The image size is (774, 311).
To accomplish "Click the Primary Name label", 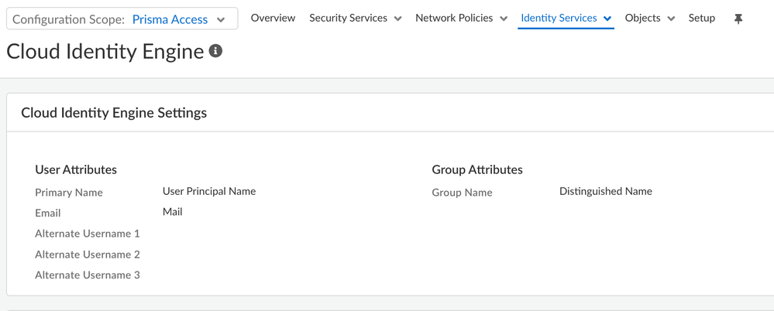I will click(x=69, y=193).
